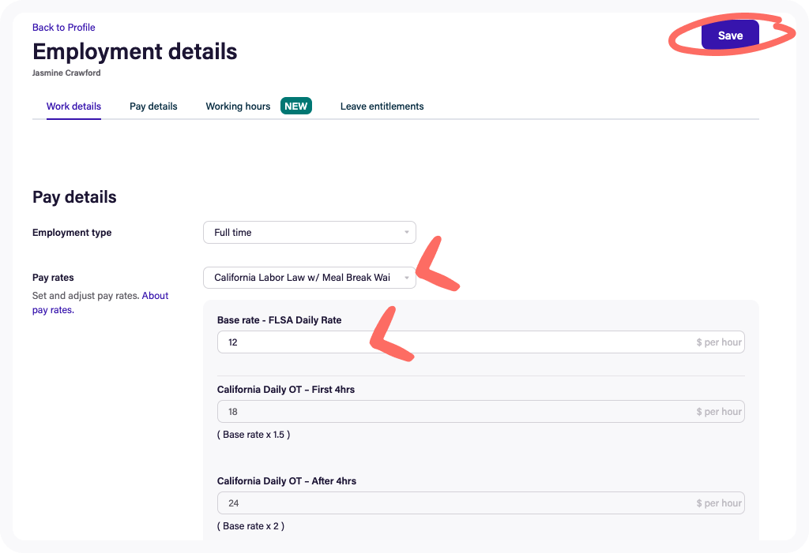Focus the Base rate FLSA Daily Rate field
This screenshot has width=809, height=553.
pyautogui.click(x=481, y=342)
